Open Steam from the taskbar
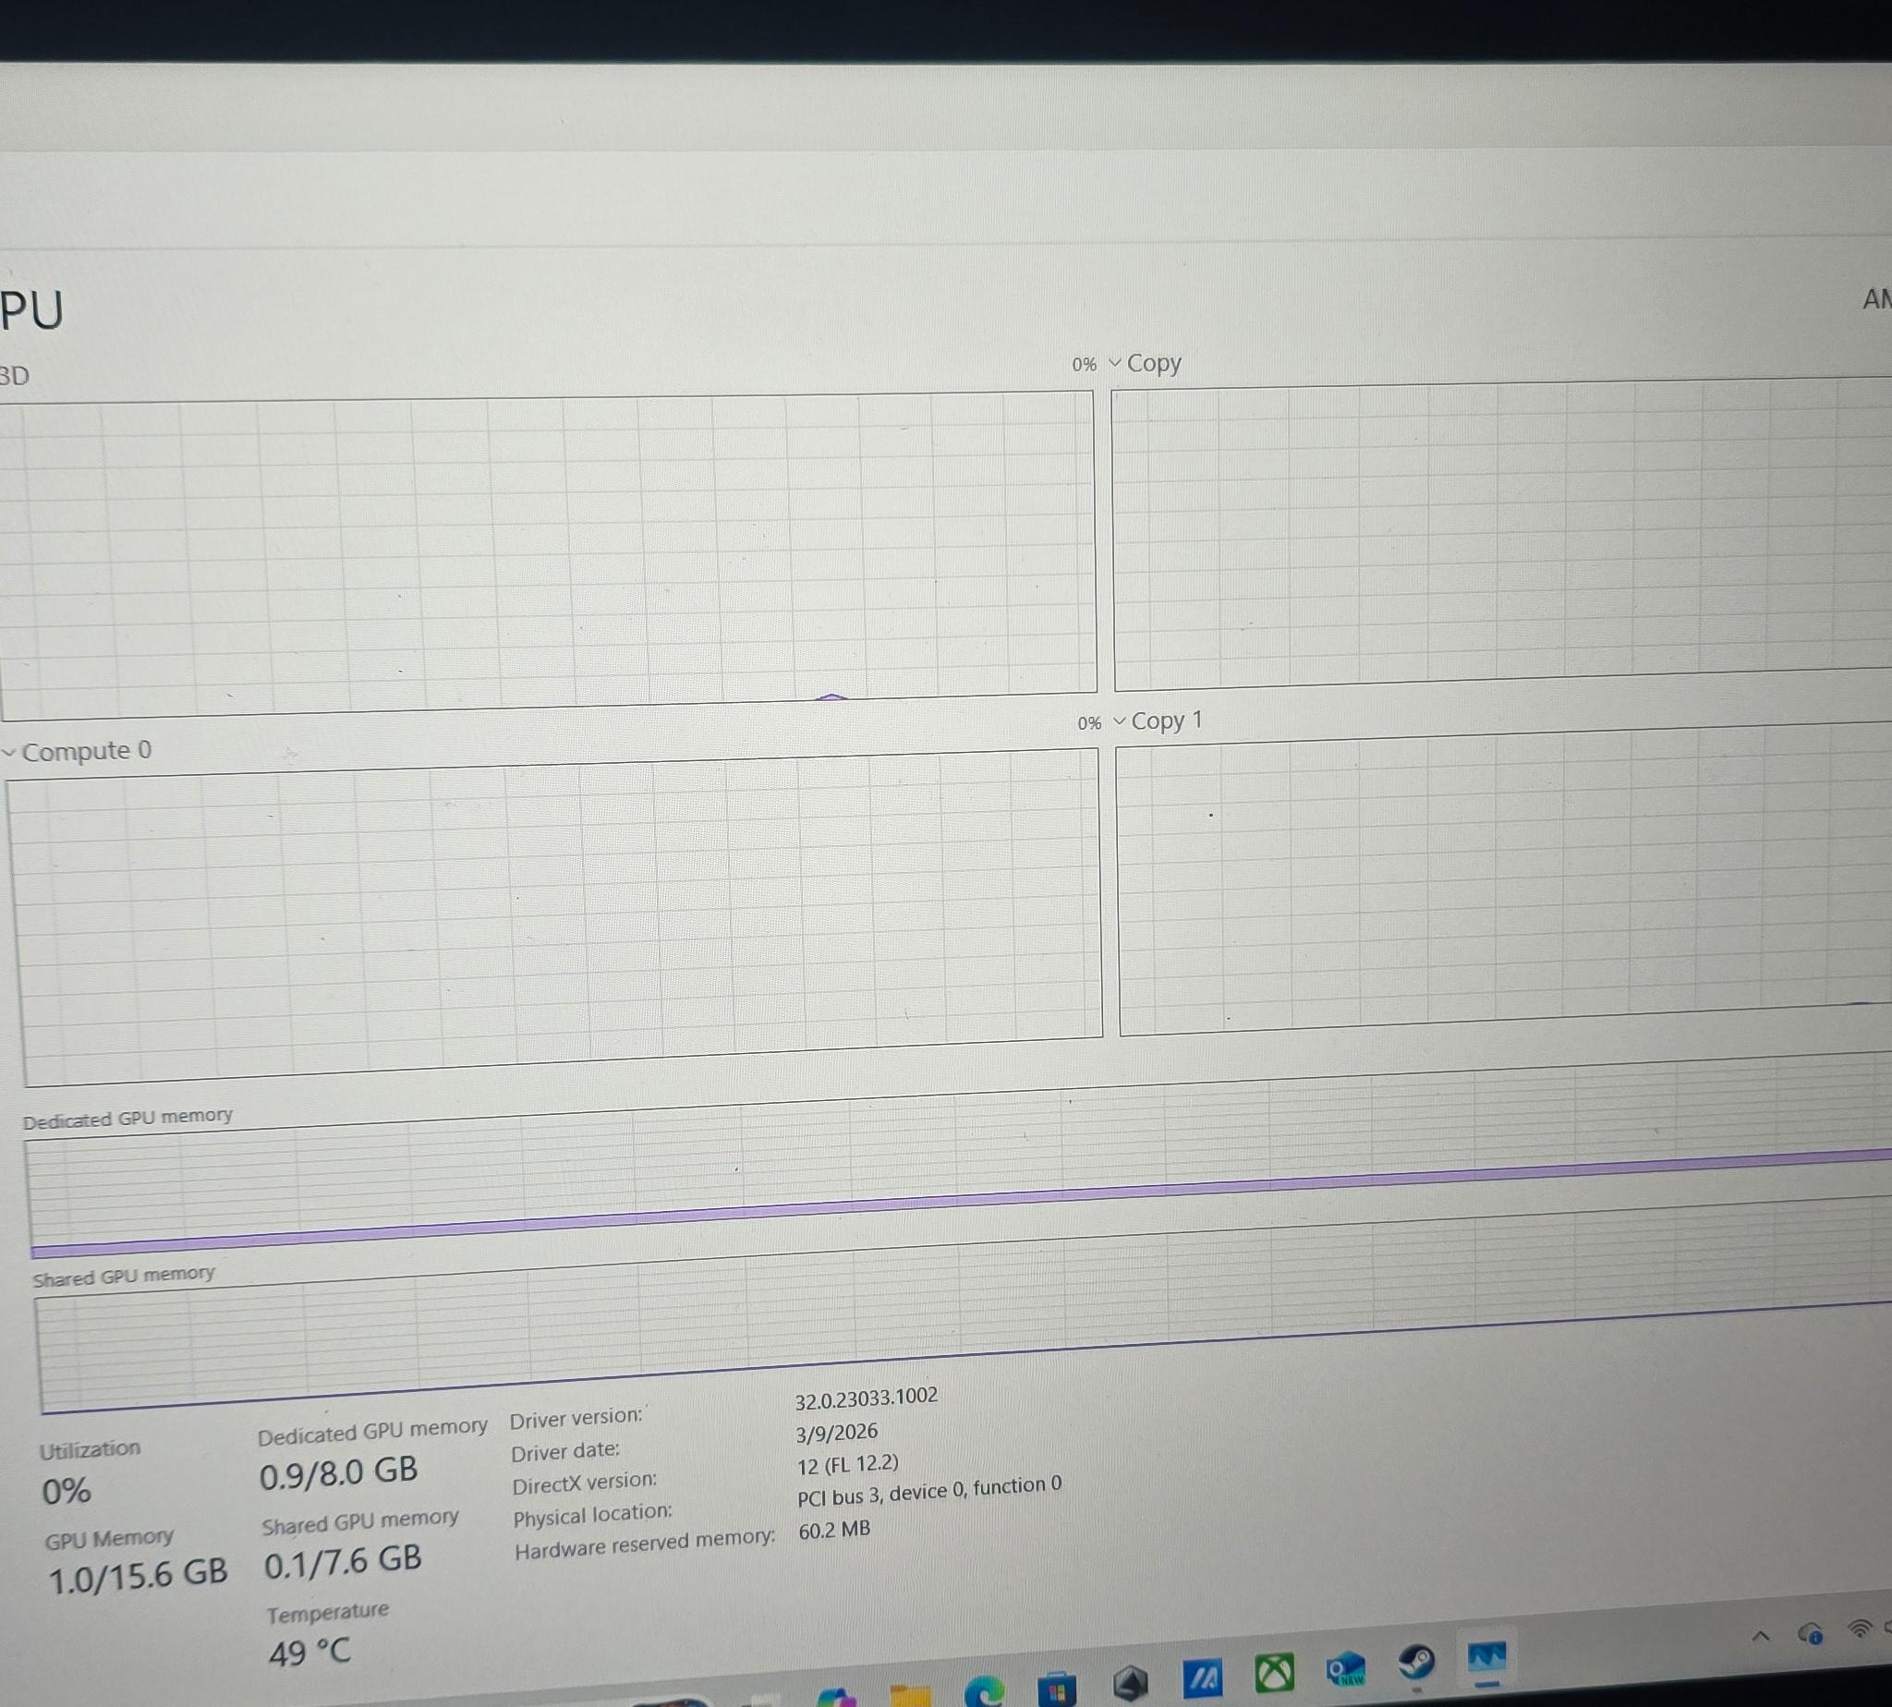1892x1707 pixels. [x=1416, y=1664]
